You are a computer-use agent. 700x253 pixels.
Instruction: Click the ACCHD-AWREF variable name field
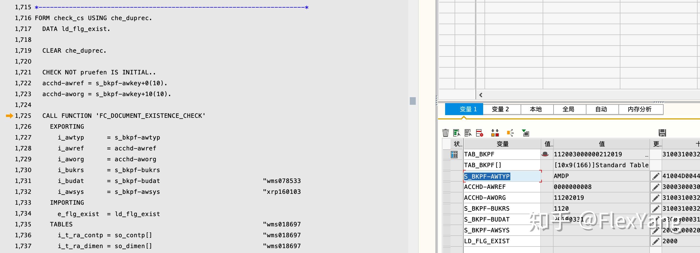(502, 187)
